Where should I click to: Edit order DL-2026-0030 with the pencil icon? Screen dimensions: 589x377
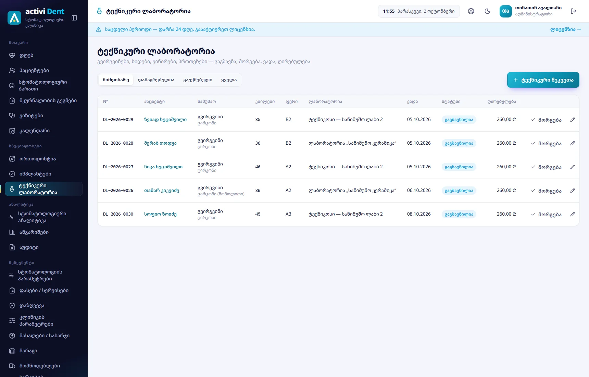tap(573, 214)
